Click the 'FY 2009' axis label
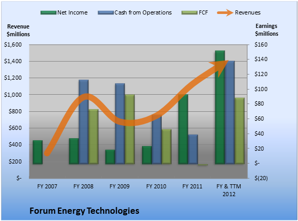The width and height of the screenshot is (298, 221). pyautogui.click(x=119, y=186)
